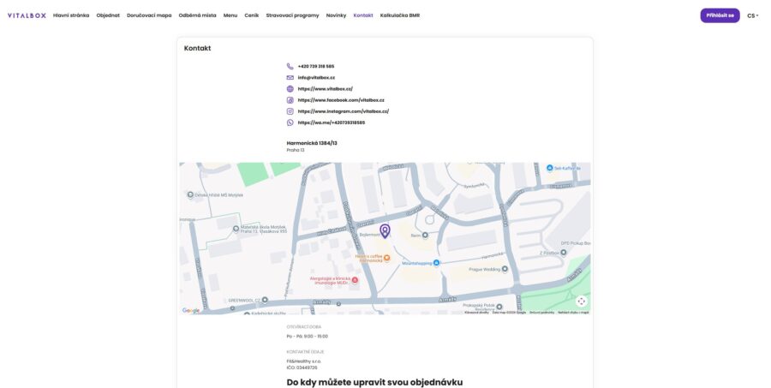The width and height of the screenshot is (771, 388).
Task: Click the Fit&Healthy s.r.o. text
Action: (x=304, y=361)
